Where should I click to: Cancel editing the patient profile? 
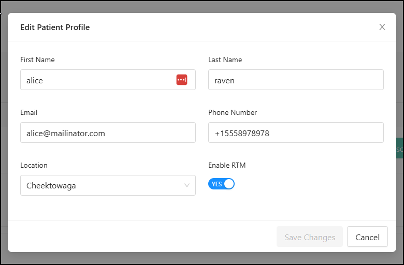(367, 237)
